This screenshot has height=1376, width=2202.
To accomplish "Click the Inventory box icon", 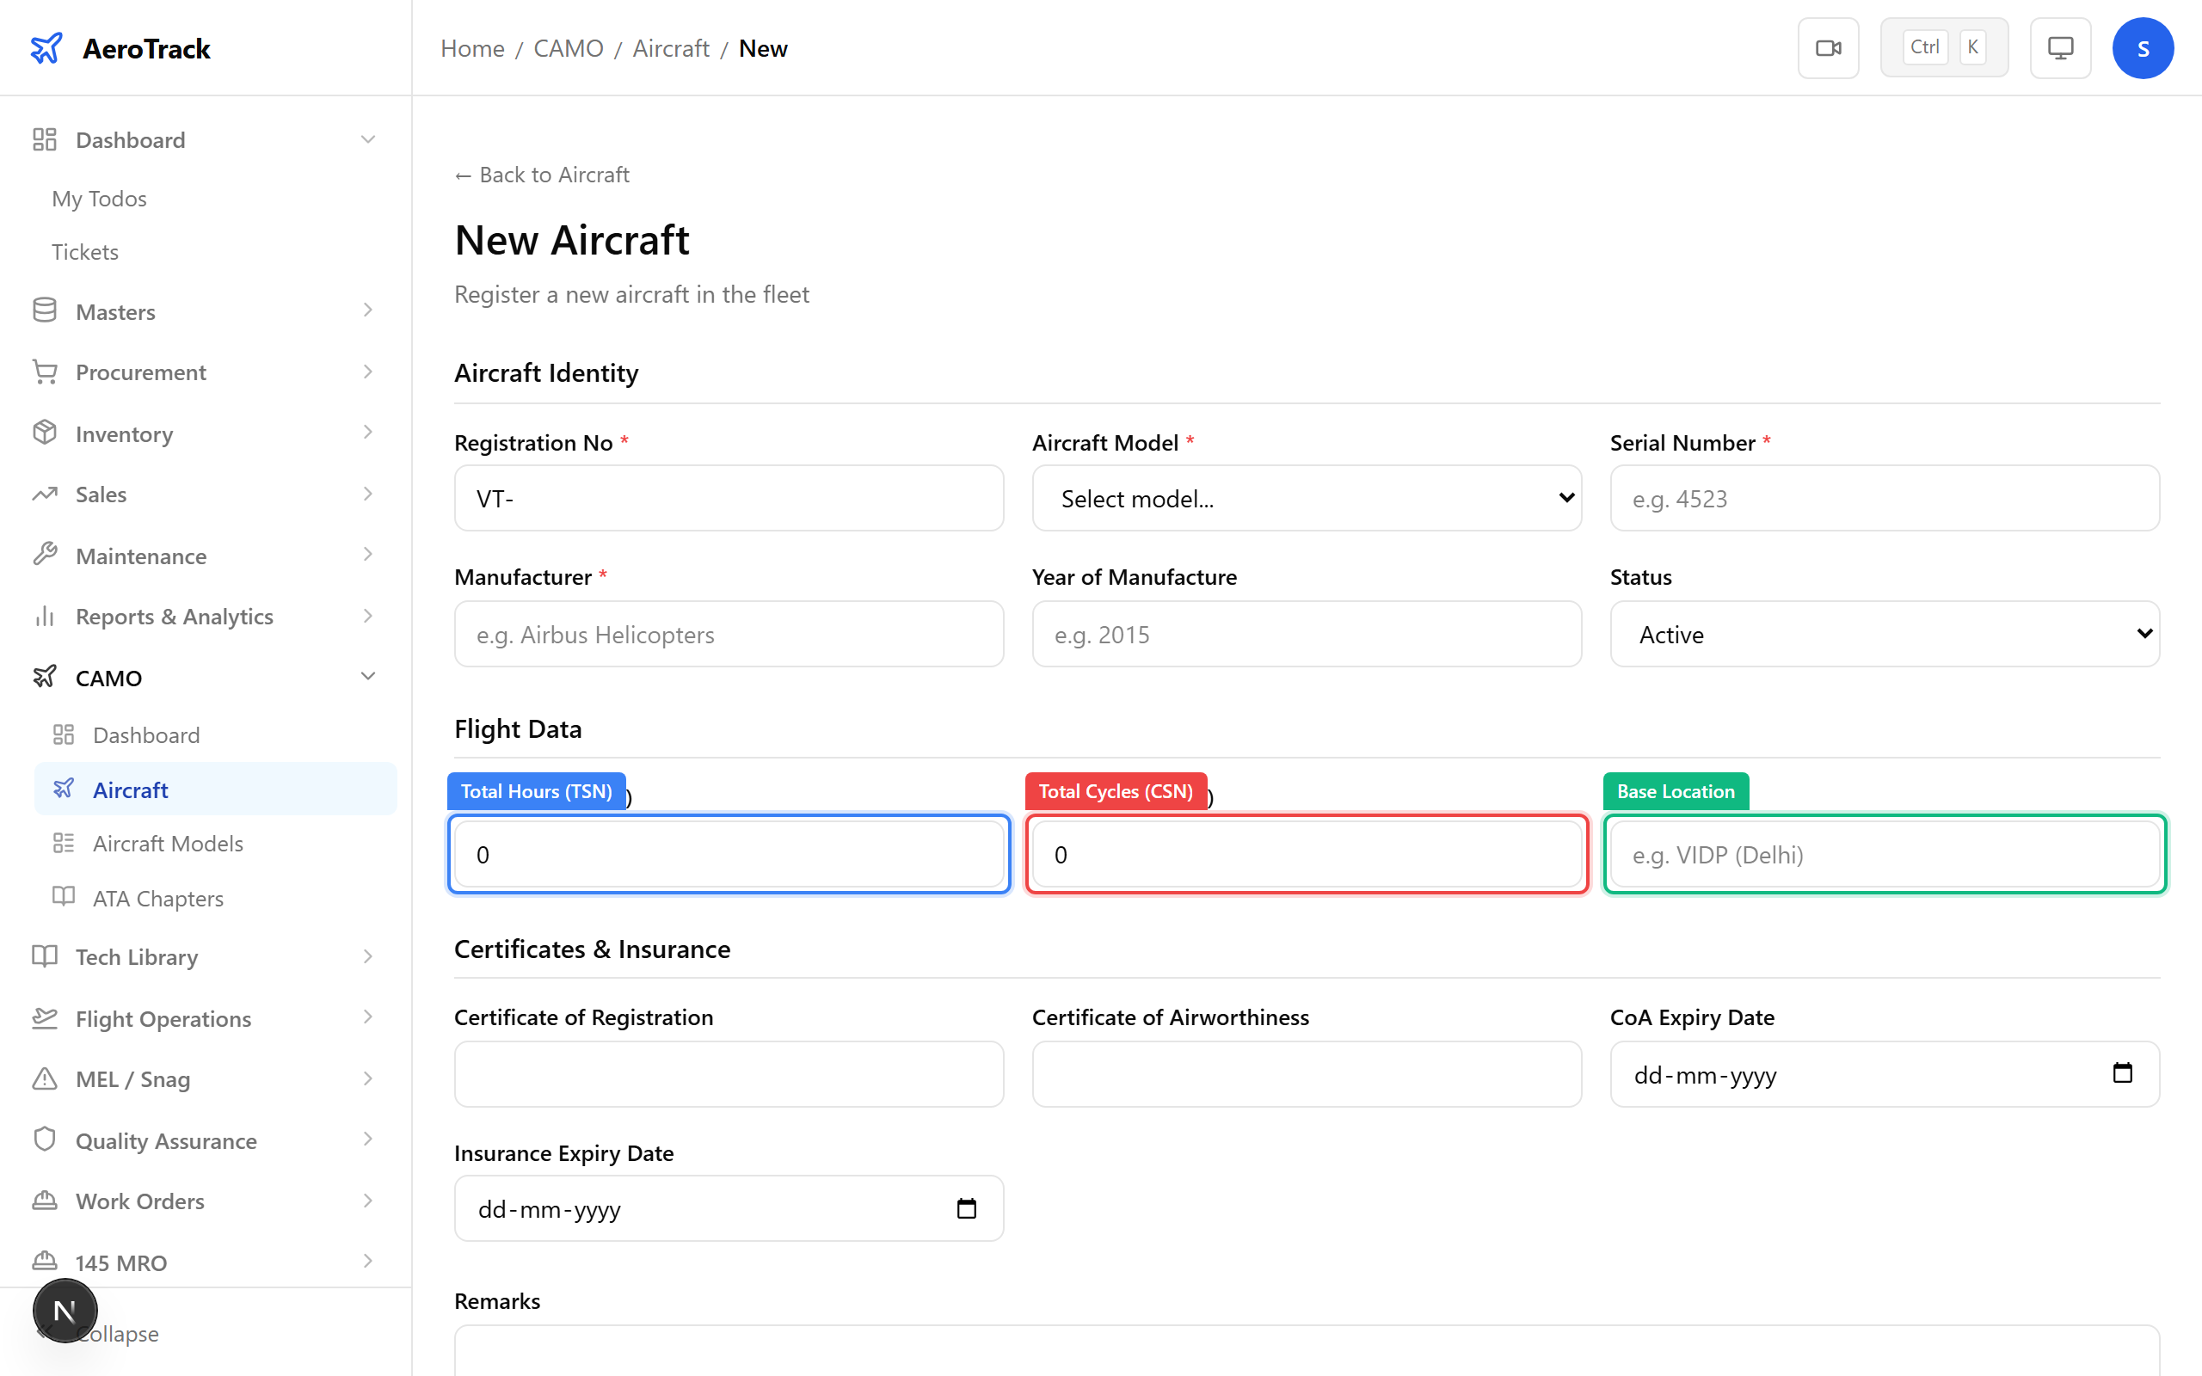I will [45, 433].
